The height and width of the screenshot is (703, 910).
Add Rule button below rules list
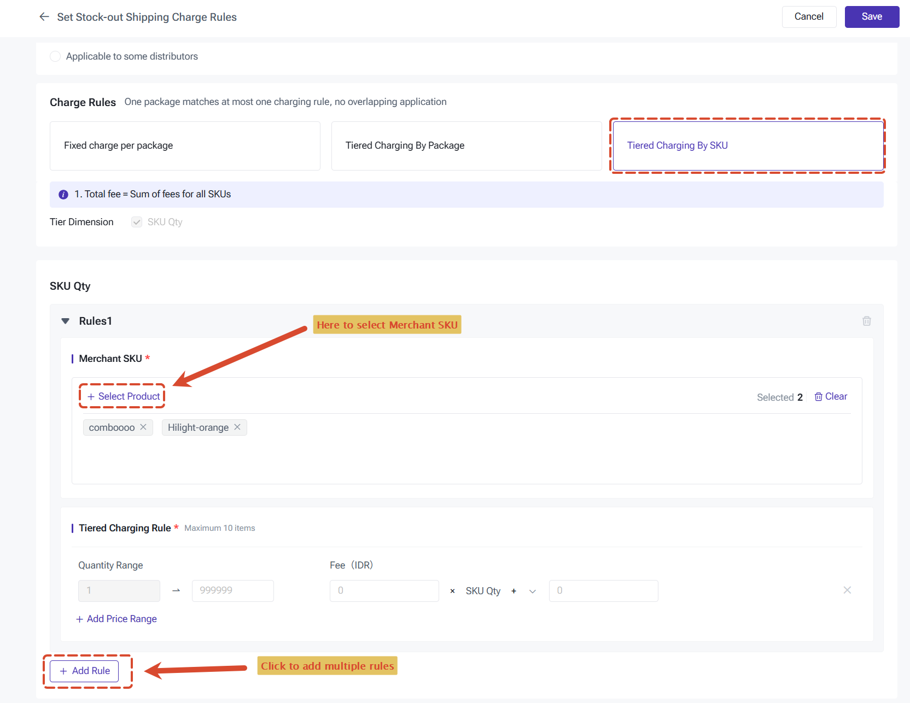point(84,671)
